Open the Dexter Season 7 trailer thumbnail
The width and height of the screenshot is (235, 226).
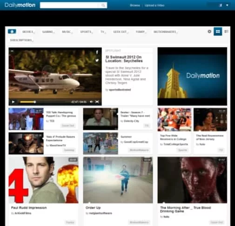coord(101,119)
